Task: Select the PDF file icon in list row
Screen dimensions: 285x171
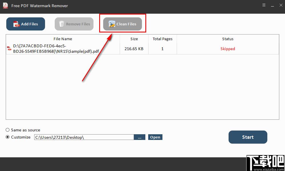Action: click(x=9, y=48)
